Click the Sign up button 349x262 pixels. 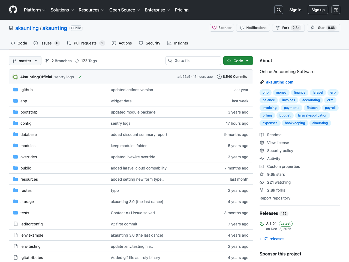tap(318, 10)
